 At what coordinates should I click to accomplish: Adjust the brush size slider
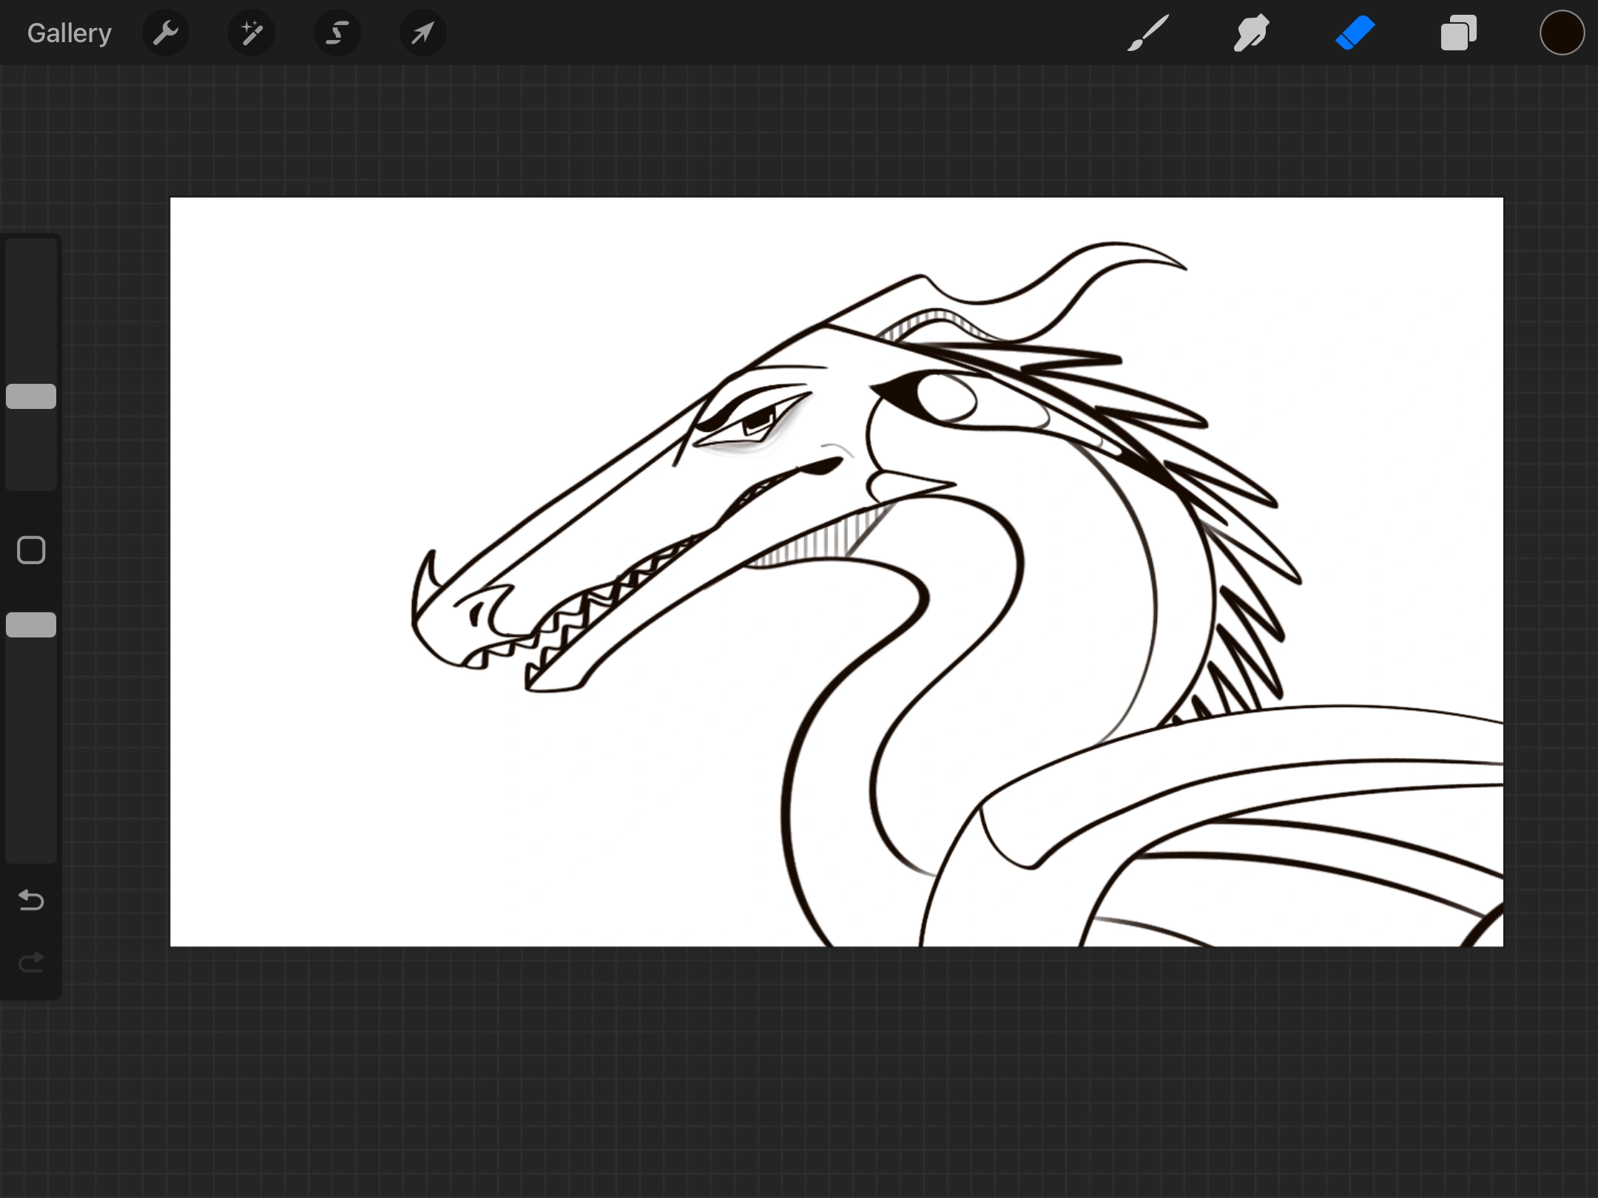30,397
